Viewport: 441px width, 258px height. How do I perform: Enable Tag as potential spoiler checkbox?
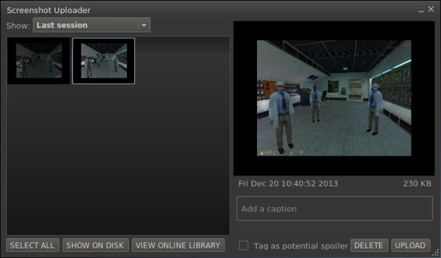click(243, 246)
